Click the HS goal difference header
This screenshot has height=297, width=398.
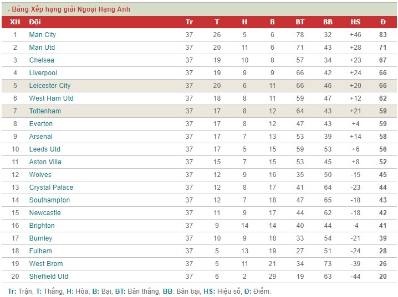point(355,22)
